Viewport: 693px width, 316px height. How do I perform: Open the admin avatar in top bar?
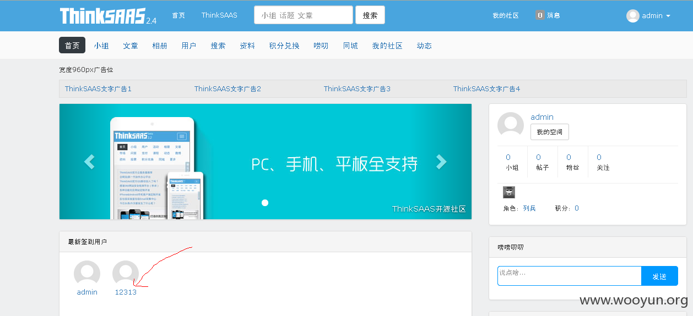point(633,16)
